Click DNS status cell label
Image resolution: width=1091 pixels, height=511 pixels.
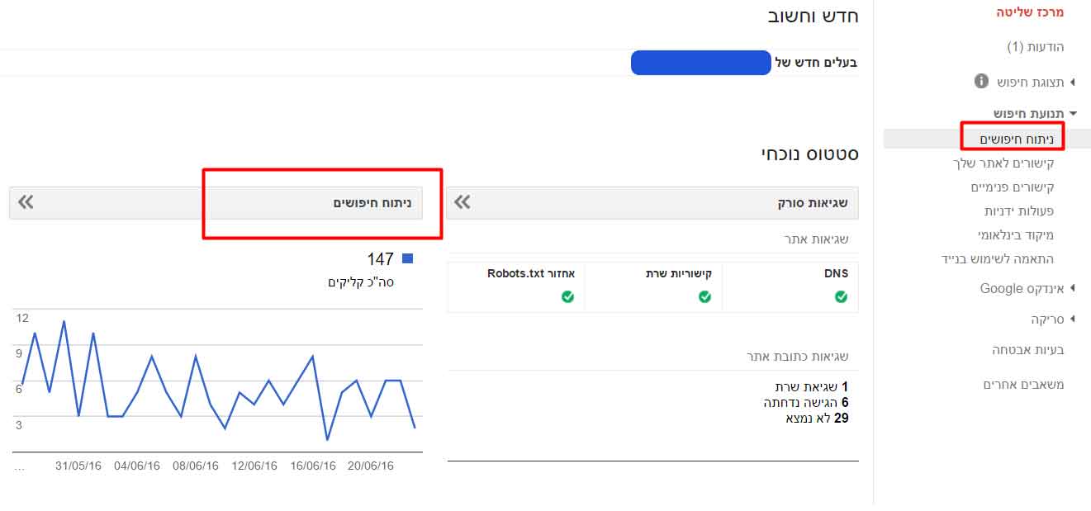(837, 274)
